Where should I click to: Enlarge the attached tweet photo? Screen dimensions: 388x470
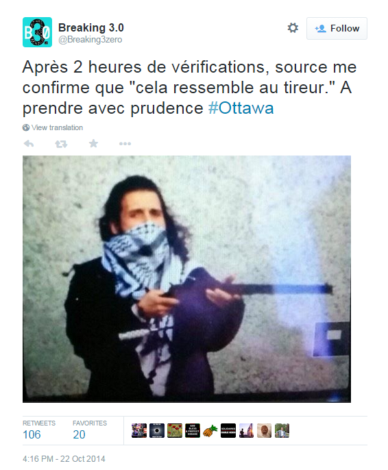[186, 279]
